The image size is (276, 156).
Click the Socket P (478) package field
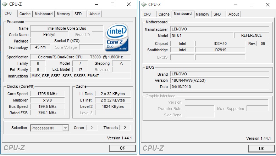point(67,41)
